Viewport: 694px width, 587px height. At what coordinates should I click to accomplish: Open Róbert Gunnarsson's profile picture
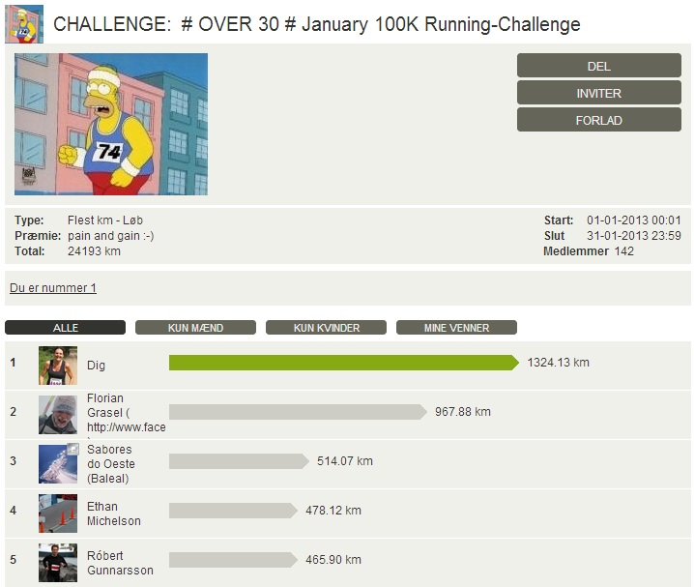(x=58, y=563)
